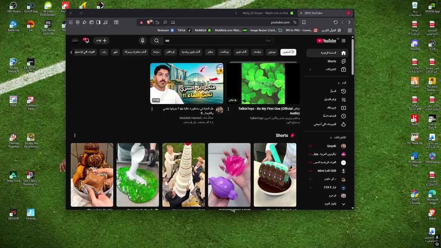
Task: Open options for Abdullah Hamed video
Action: point(152,109)
